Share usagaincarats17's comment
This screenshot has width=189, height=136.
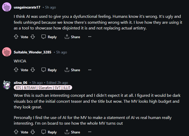tap(72, 37)
